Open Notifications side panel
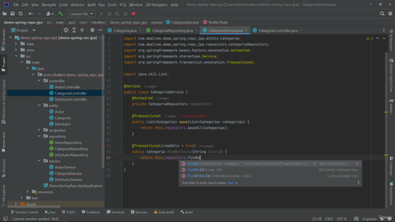395x222 pixels. pos(391,193)
